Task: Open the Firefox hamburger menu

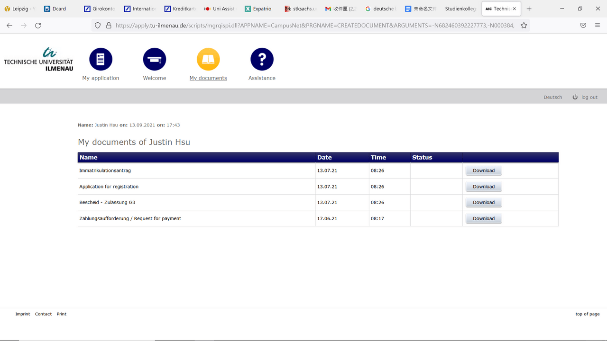Action: coord(598,26)
